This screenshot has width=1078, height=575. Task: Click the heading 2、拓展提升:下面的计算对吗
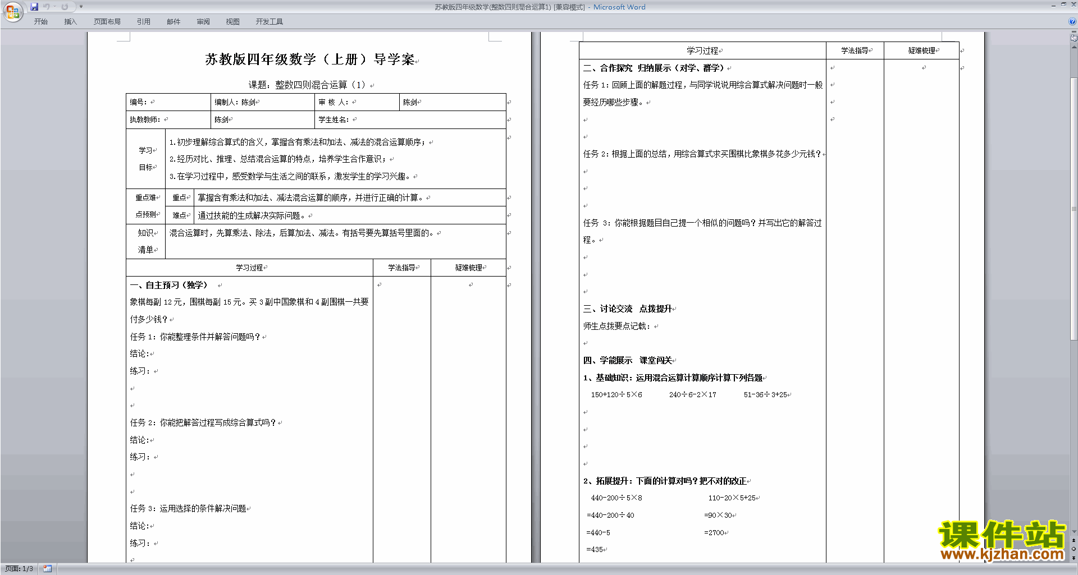tap(665, 481)
